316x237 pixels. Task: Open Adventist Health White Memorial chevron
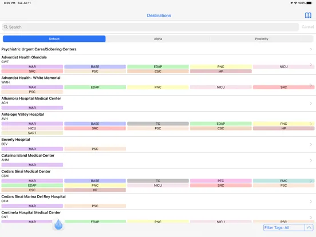click(x=311, y=85)
